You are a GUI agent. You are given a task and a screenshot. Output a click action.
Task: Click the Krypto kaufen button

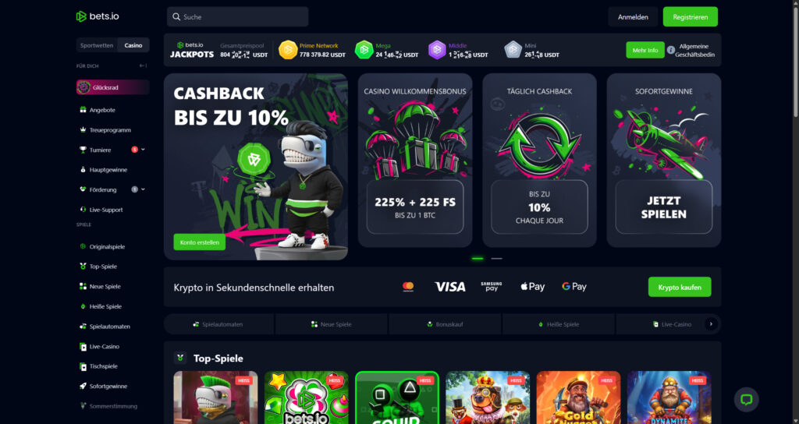coord(680,287)
